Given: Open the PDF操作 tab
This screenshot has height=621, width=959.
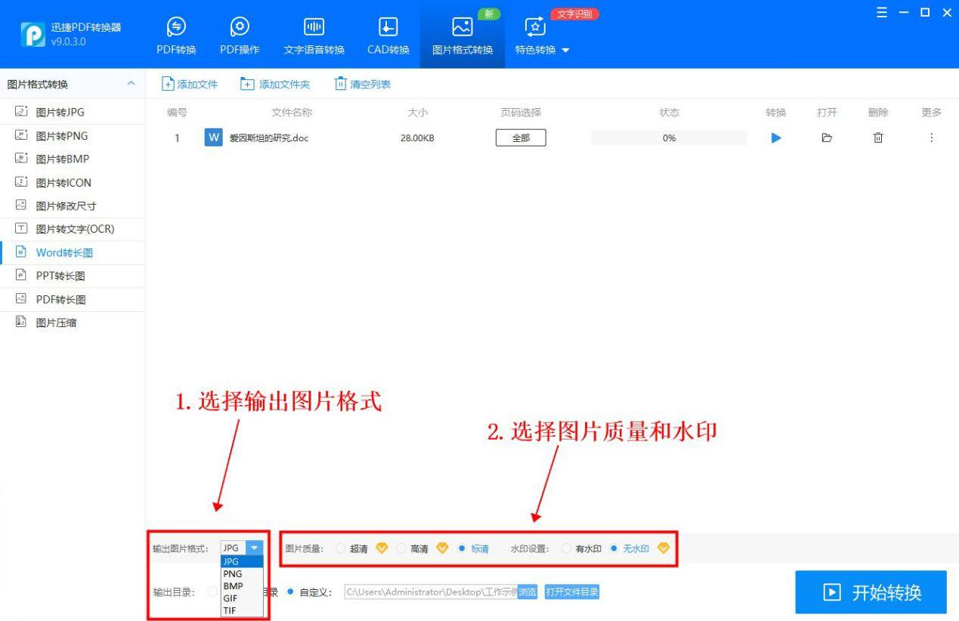Looking at the screenshot, I should [240, 36].
